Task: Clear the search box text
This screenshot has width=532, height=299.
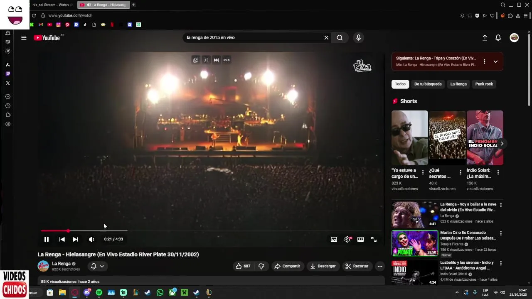Action: [x=326, y=38]
